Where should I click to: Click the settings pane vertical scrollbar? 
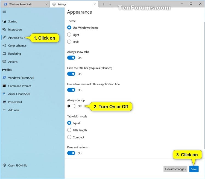coord(204,85)
